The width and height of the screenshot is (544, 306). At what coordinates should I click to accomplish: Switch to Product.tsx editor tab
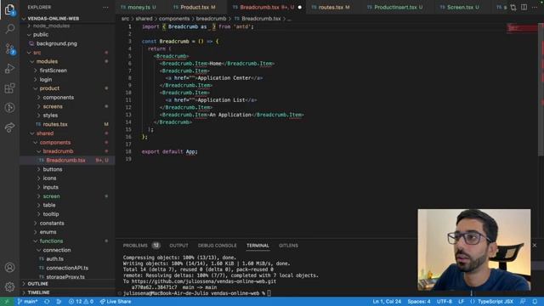(x=198, y=7)
